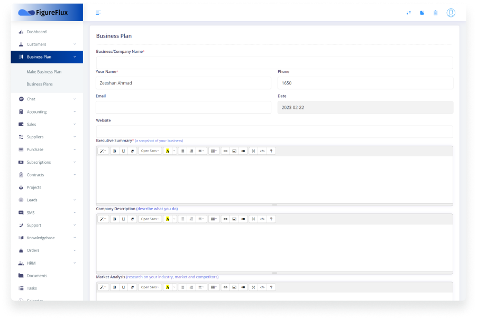The image size is (477, 319).
Task: Insert an image into Company Description
Action: tap(234, 219)
